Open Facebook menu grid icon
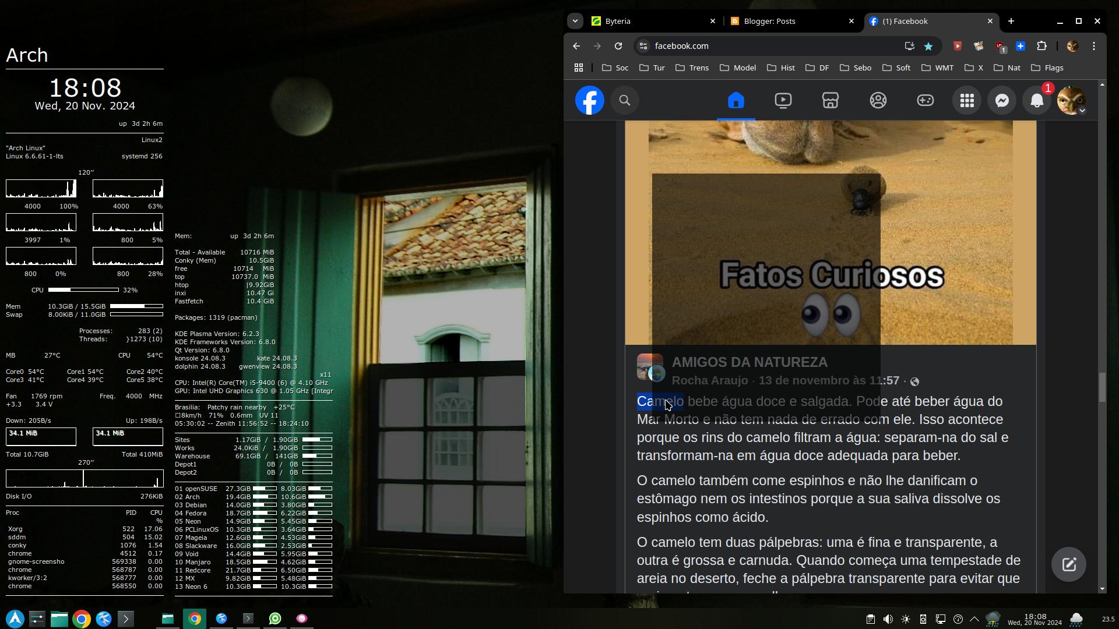The image size is (1119, 629). (967, 100)
